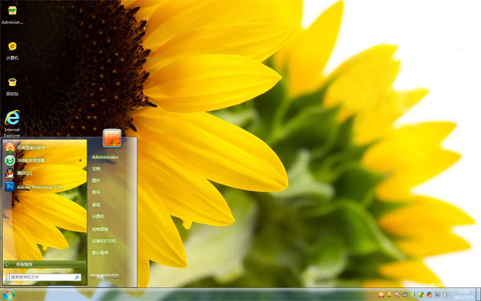481x301 pixels.
Task: Click the magnifier icon in the search box
Action: (x=77, y=277)
